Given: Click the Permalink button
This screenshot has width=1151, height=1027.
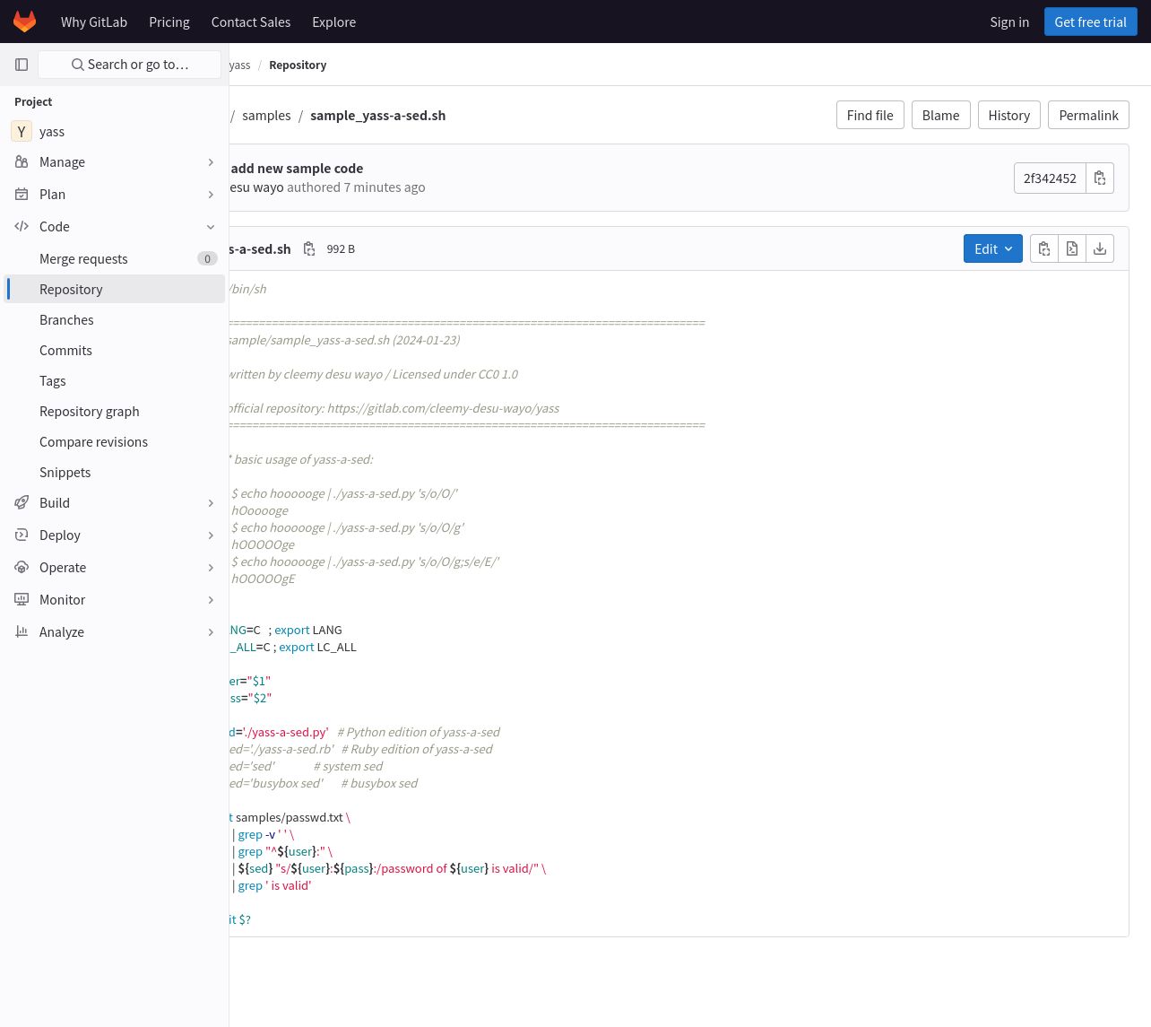Looking at the screenshot, I should pyautogui.click(x=1088, y=115).
